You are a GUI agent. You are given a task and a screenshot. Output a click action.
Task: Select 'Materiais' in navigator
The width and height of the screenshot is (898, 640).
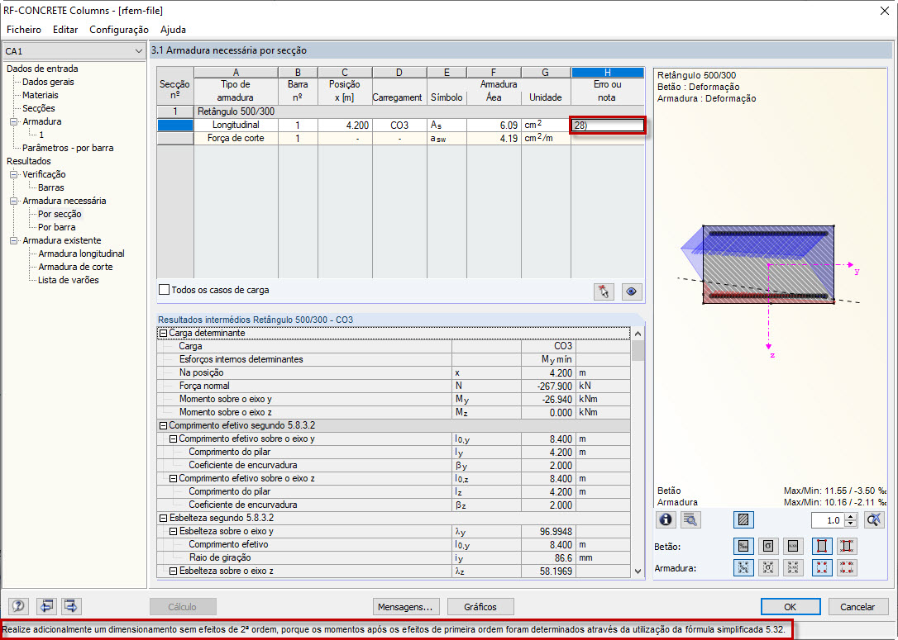pos(40,95)
